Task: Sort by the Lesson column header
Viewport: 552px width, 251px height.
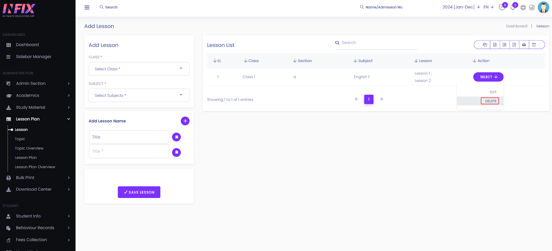Action: coord(423,61)
